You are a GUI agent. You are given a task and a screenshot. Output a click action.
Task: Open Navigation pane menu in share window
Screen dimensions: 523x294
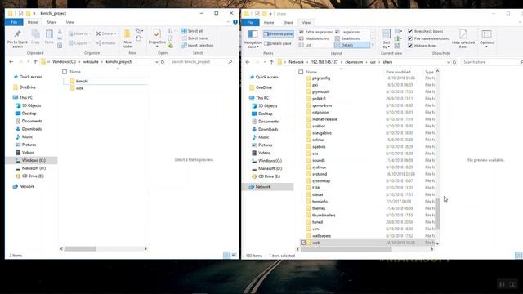(253, 39)
